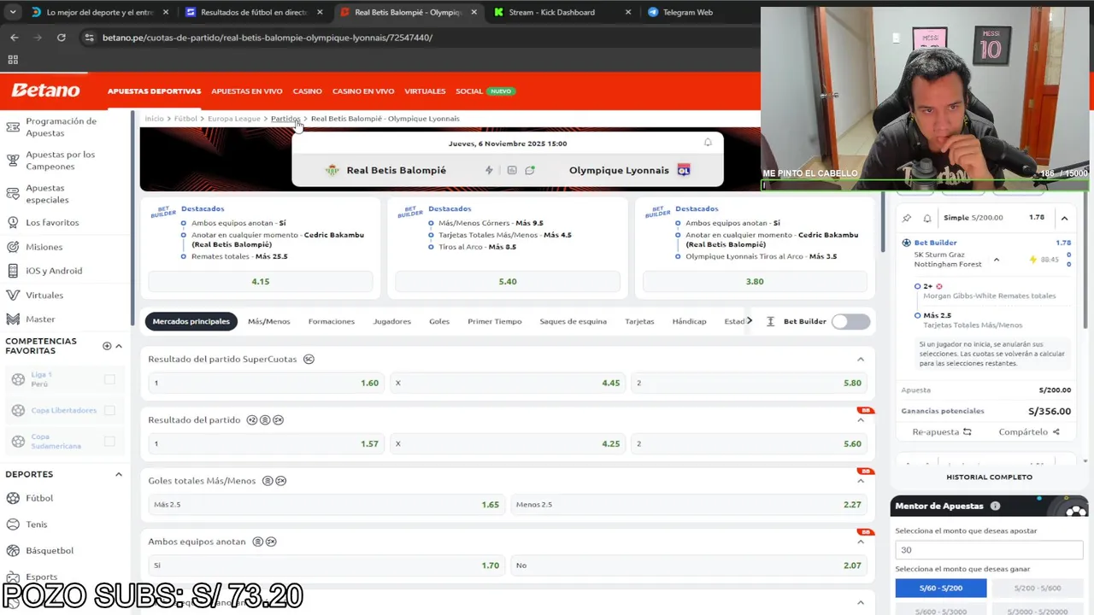Check the Liga 1 Perú checkbox
Screen dimensions: 1094x615
coord(109,379)
